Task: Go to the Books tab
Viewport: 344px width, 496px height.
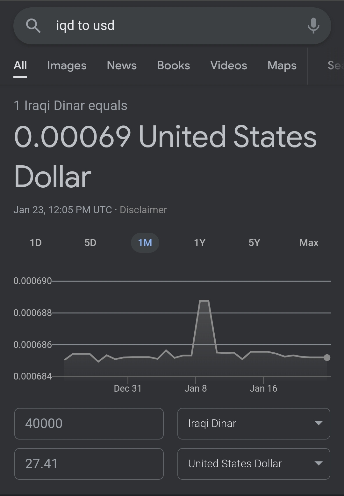Action: click(x=173, y=65)
